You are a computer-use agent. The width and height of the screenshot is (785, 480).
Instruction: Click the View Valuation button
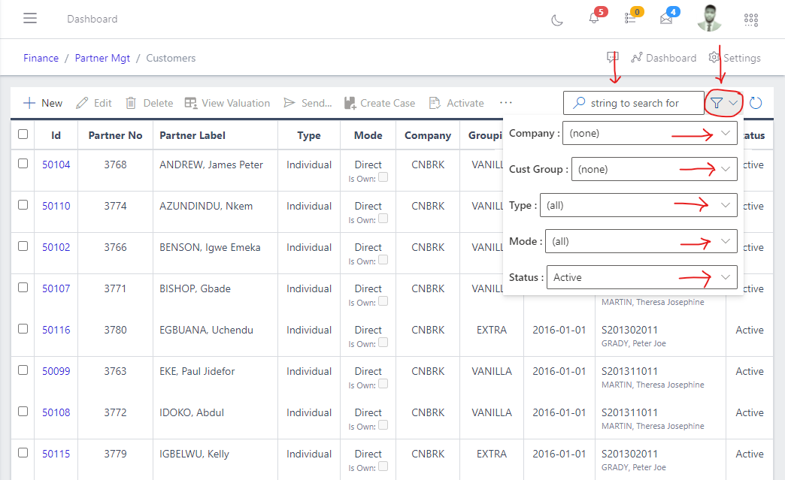click(x=227, y=102)
